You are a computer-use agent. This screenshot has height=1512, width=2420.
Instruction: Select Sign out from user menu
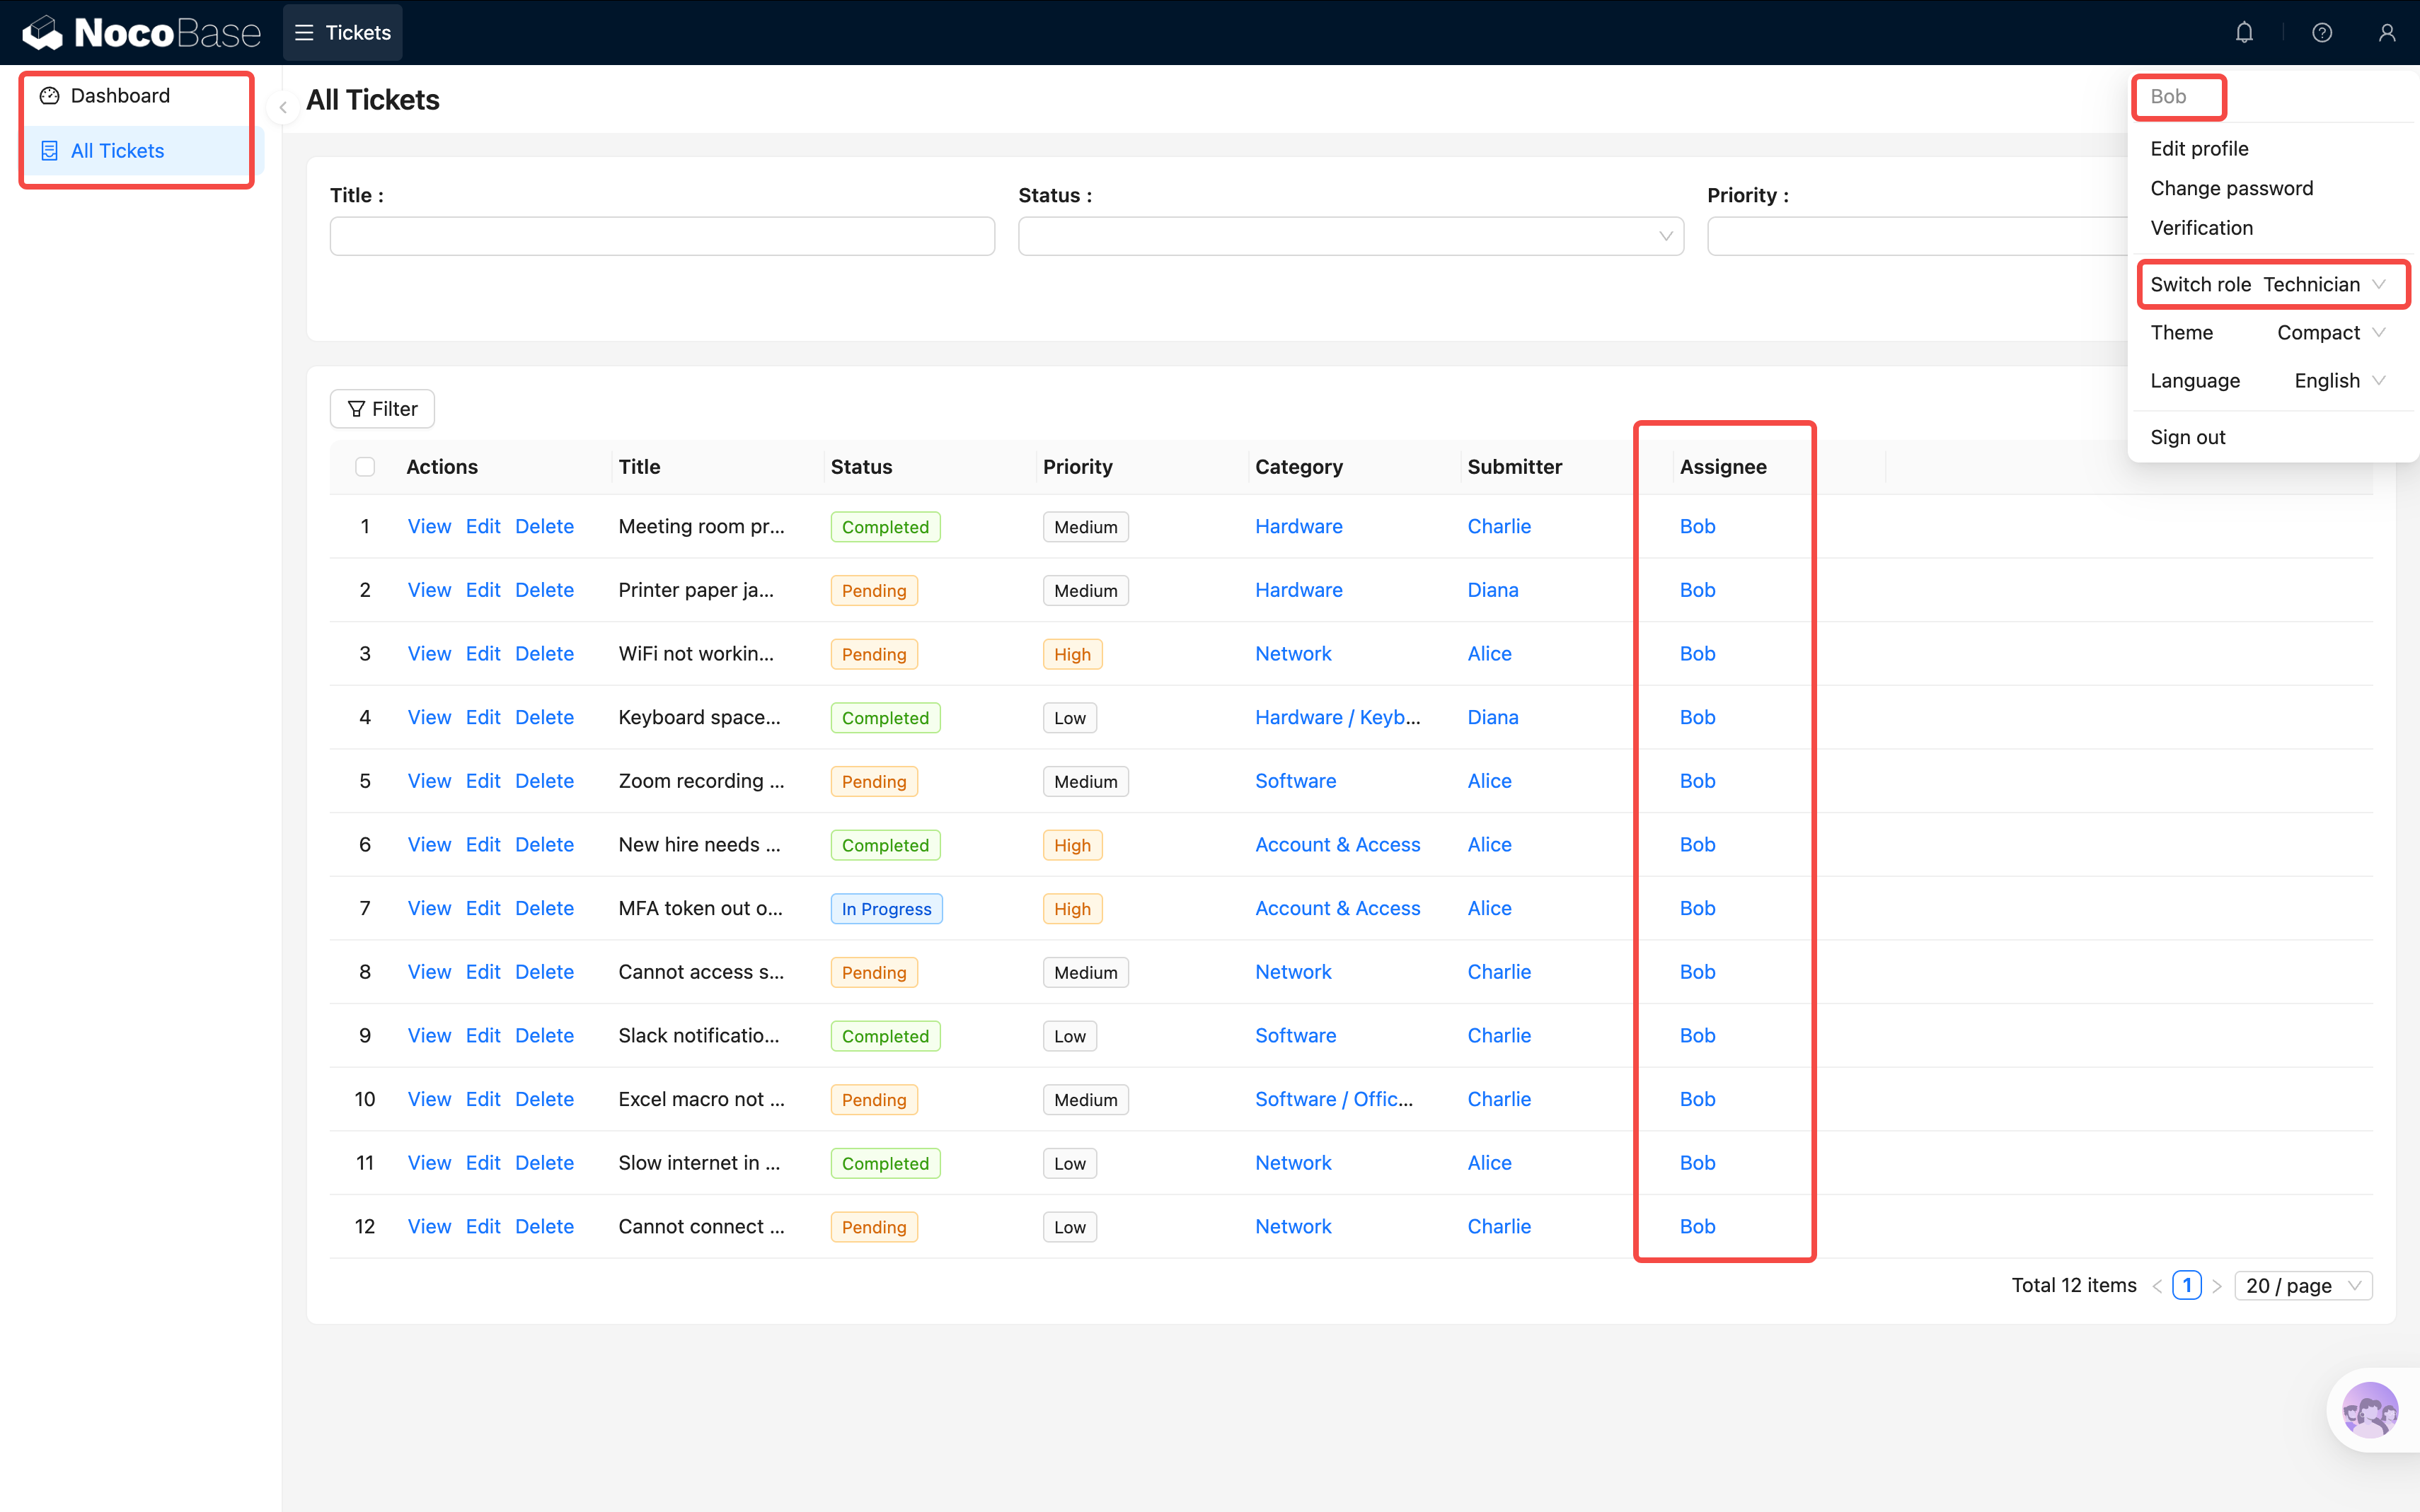coord(2187,437)
